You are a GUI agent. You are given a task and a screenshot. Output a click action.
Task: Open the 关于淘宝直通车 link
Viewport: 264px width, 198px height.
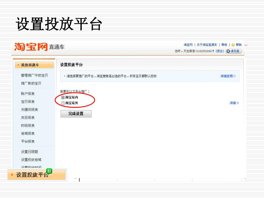point(207,45)
